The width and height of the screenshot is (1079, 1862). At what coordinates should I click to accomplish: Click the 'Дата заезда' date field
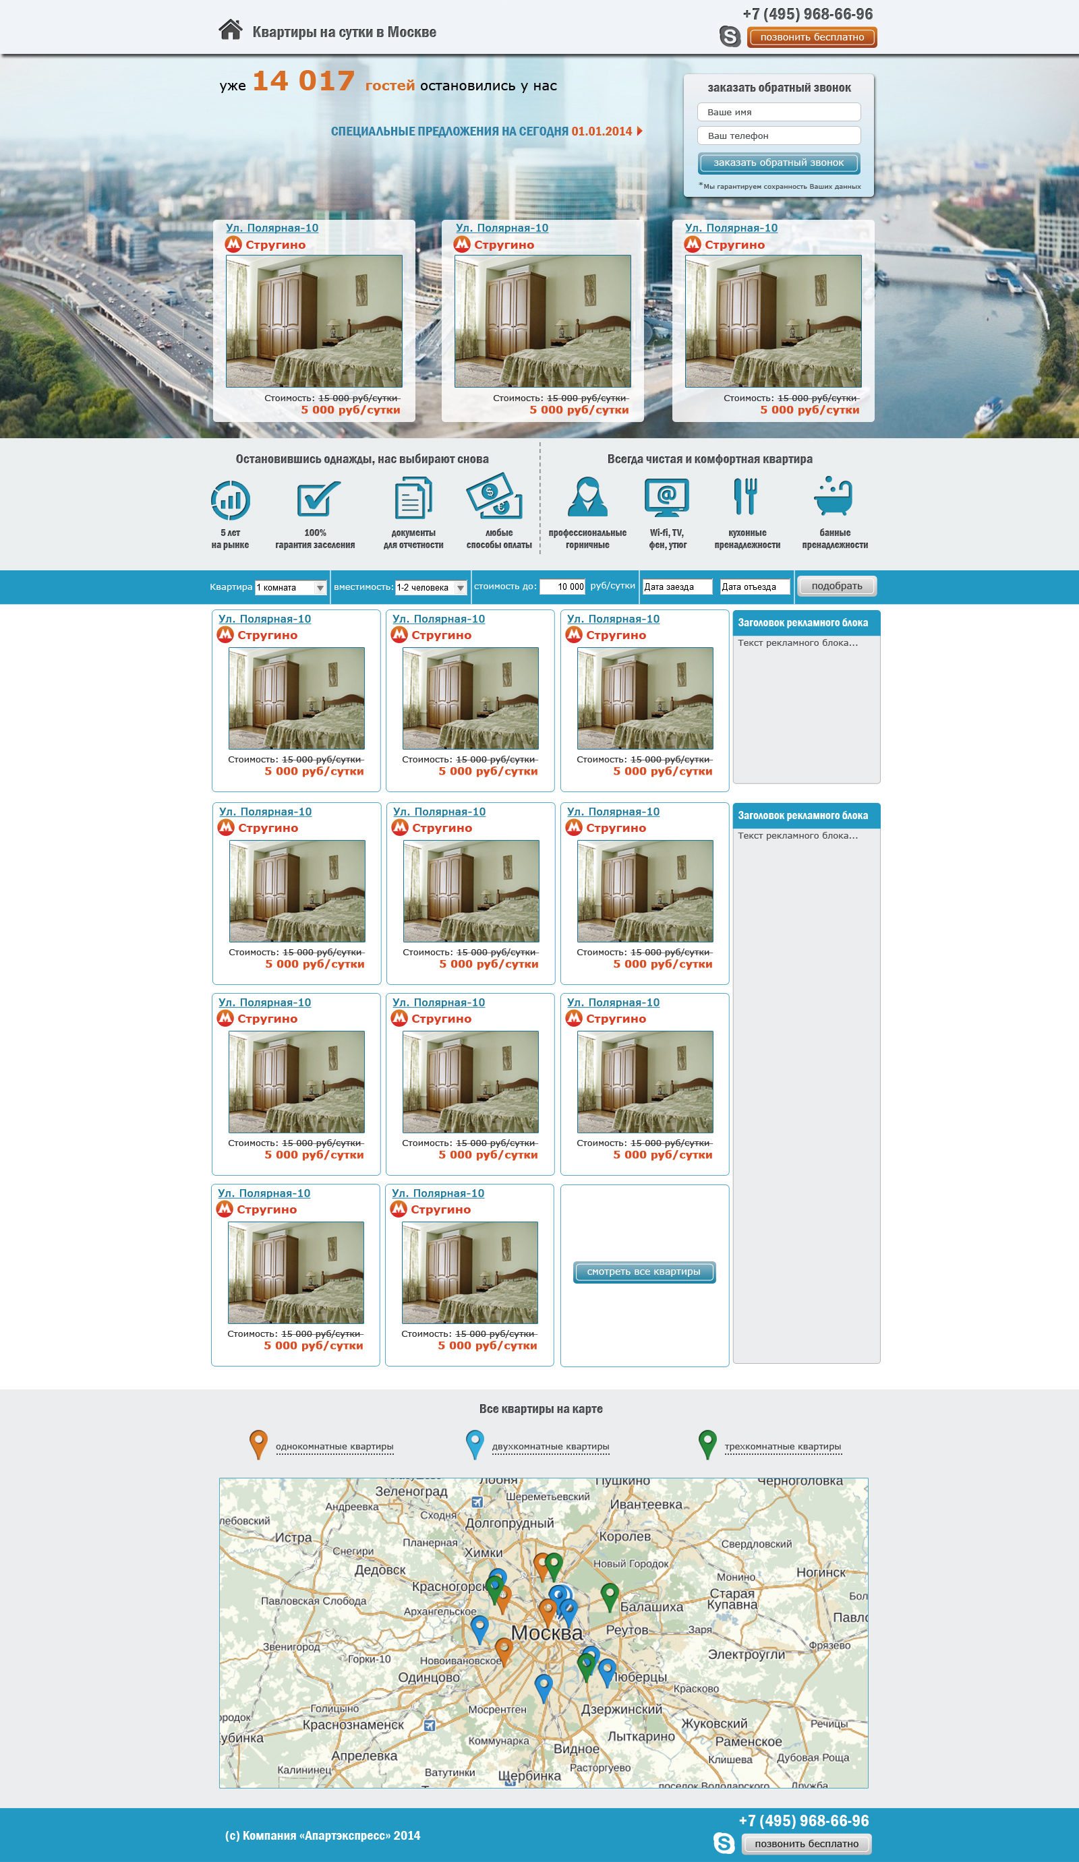pyautogui.click(x=676, y=587)
